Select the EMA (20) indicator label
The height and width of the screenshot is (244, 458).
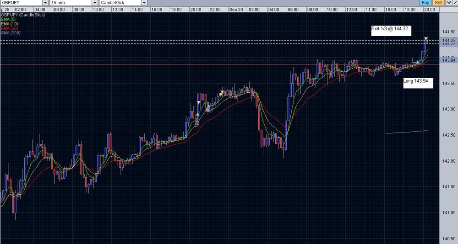[x=9, y=28]
